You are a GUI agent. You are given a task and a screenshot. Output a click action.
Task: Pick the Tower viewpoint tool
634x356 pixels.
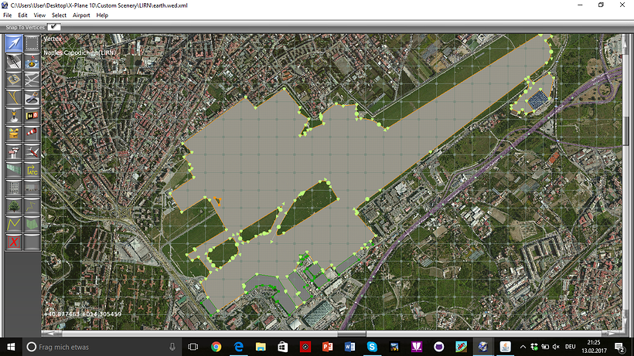14,152
